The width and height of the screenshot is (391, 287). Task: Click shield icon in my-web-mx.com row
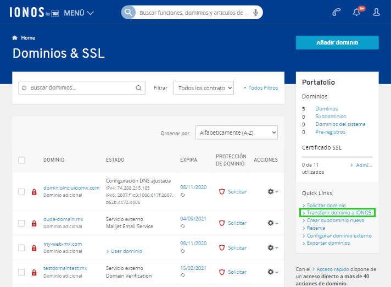click(222, 247)
